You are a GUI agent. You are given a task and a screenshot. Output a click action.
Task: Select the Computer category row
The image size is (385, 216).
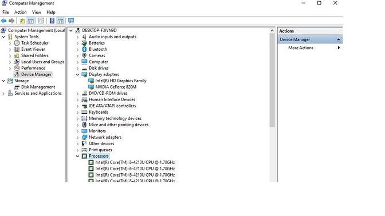click(98, 62)
